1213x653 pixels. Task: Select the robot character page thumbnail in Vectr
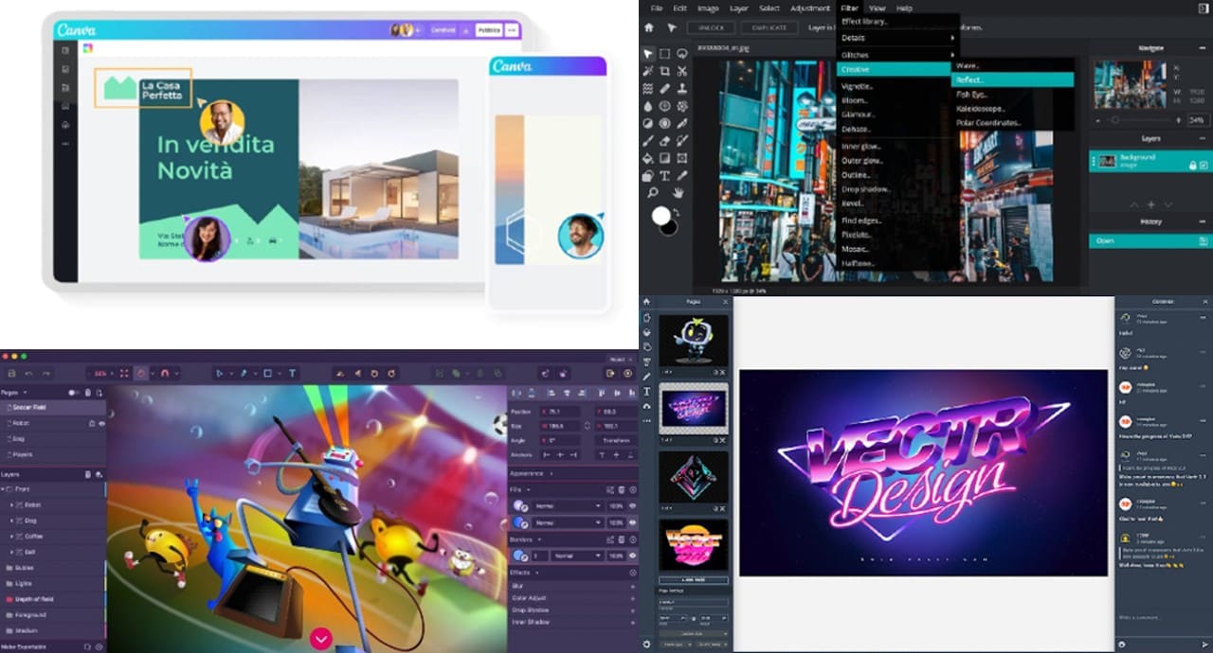point(694,343)
